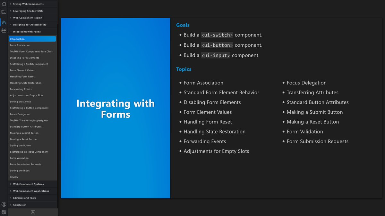The height and width of the screenshot is (216, 385).
Task: Open the Handling State Restoration lesson
Action: point(32,83)
